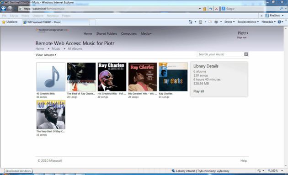Image resolution: width=288 pixels, height=175 pixels.
Task: Click the security lock icon in address bar
Action: pos(204,9)
